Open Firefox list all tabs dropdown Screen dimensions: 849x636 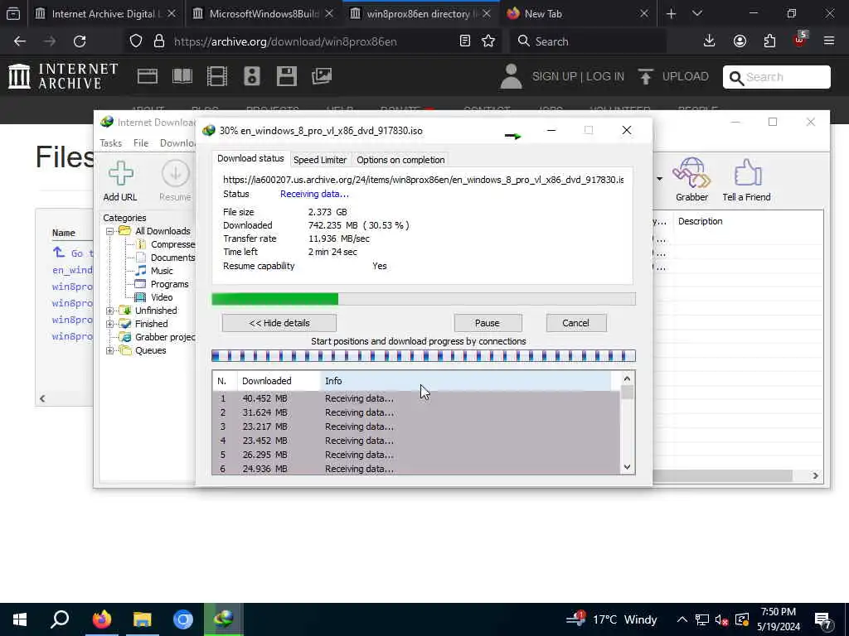697,14
